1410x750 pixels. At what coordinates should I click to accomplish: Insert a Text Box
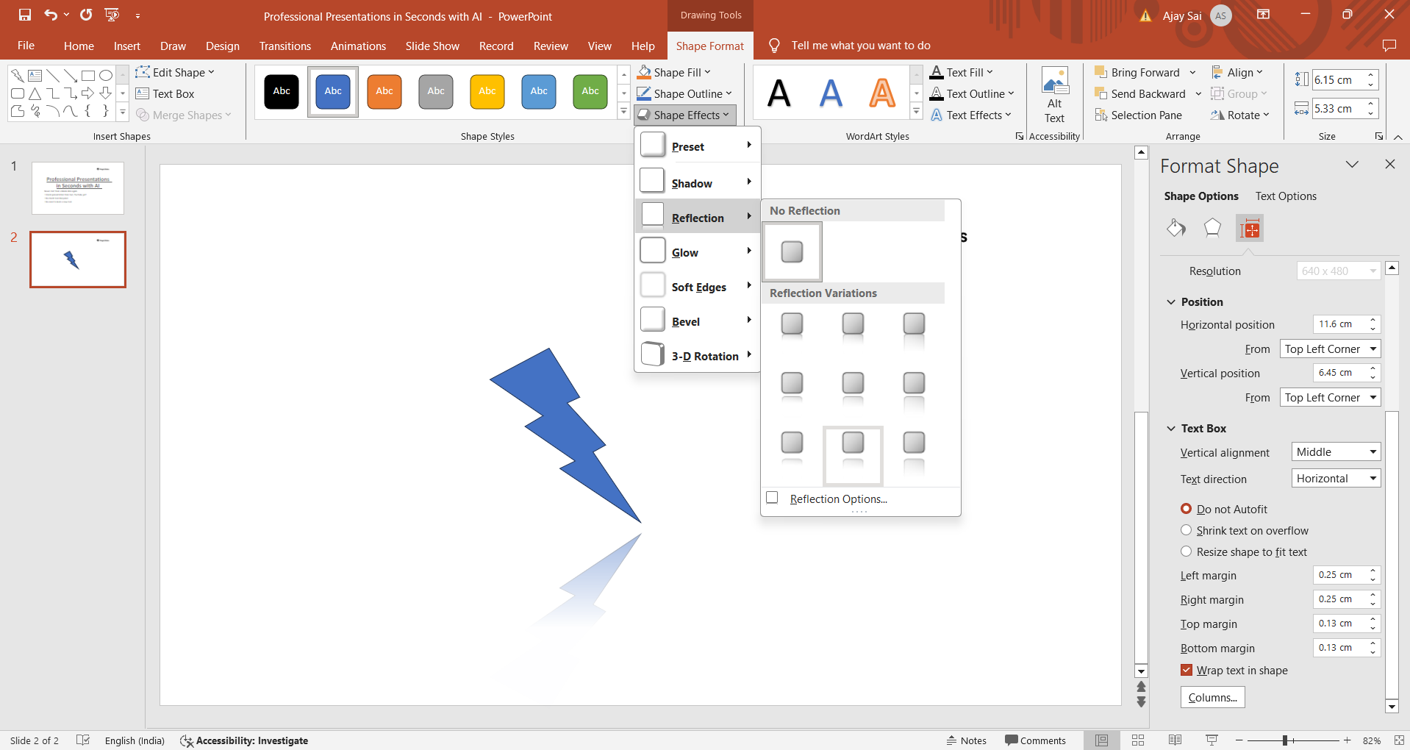(165, 93)
